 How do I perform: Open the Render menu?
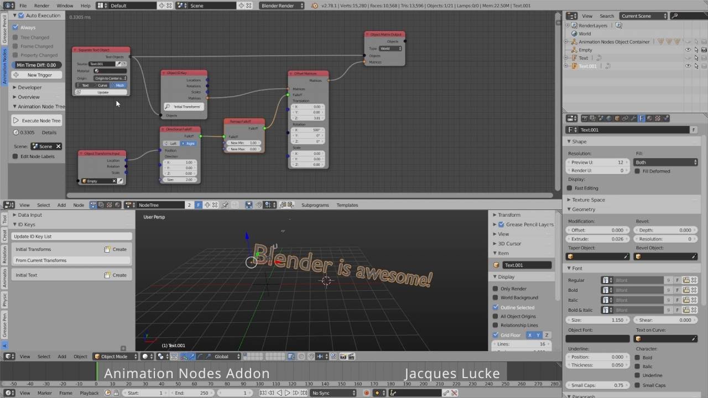[x=42, y=6]
